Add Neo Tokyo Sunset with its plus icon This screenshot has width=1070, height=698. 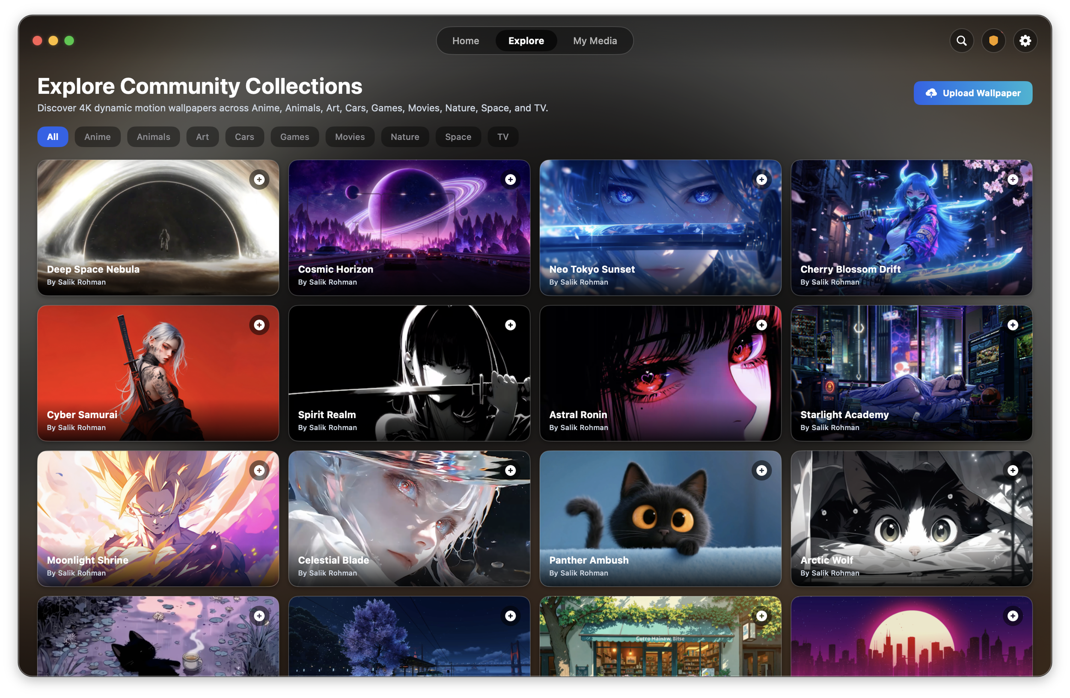[761, 179]
